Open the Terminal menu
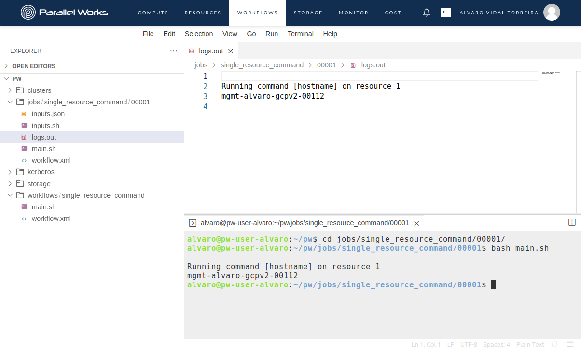Screen dimensions: 581x348 (x=301, y=34)
